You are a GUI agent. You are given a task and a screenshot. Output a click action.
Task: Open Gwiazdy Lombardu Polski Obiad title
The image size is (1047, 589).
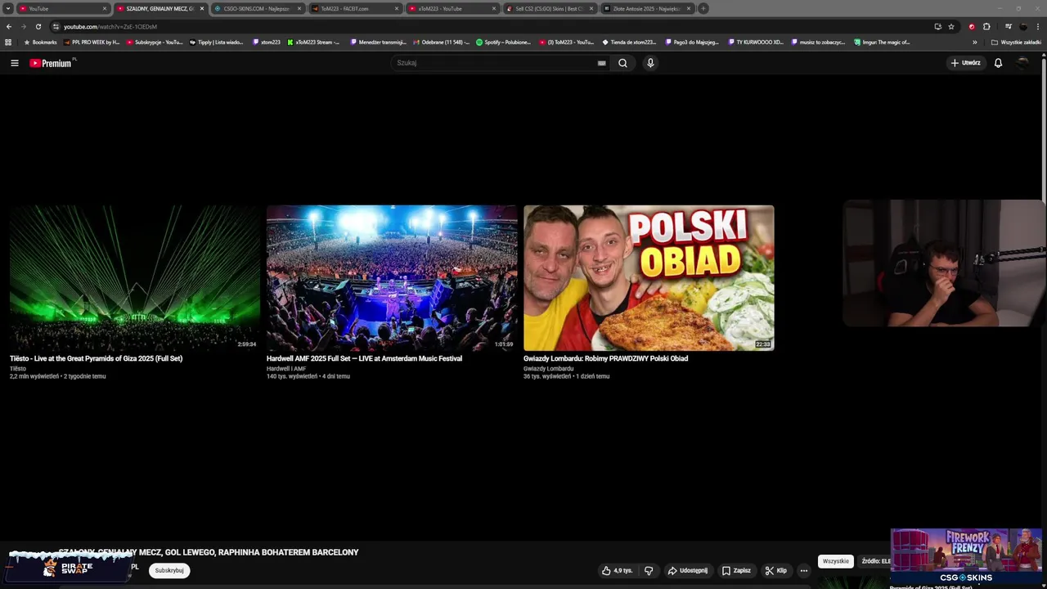click(605, 358)
